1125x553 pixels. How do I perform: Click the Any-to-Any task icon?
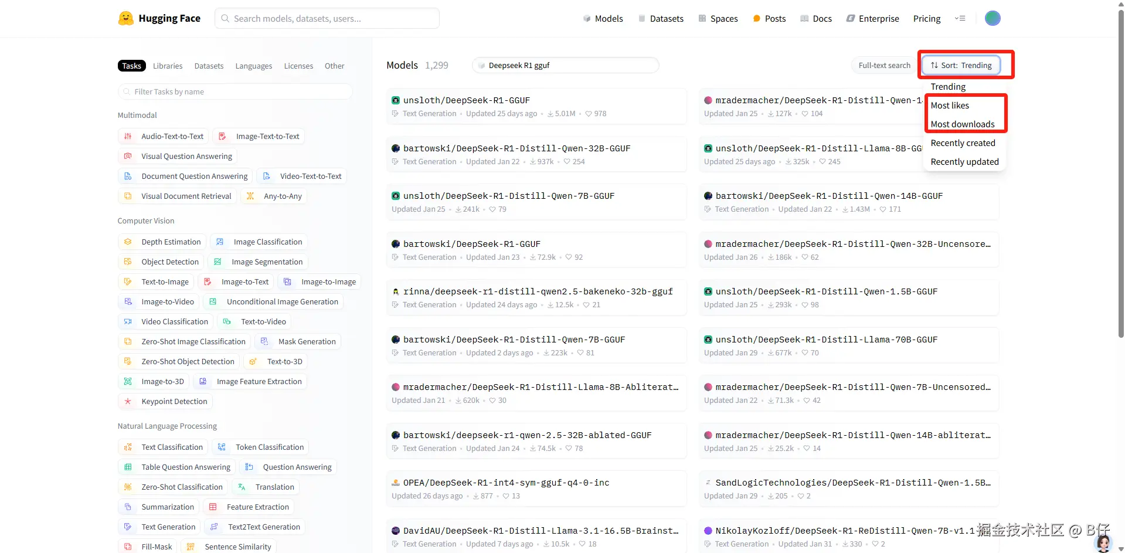(250, 196)
